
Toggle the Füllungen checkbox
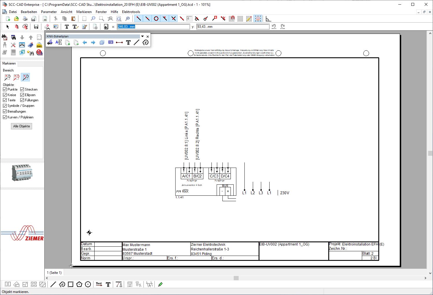click(x=22, y=100)
